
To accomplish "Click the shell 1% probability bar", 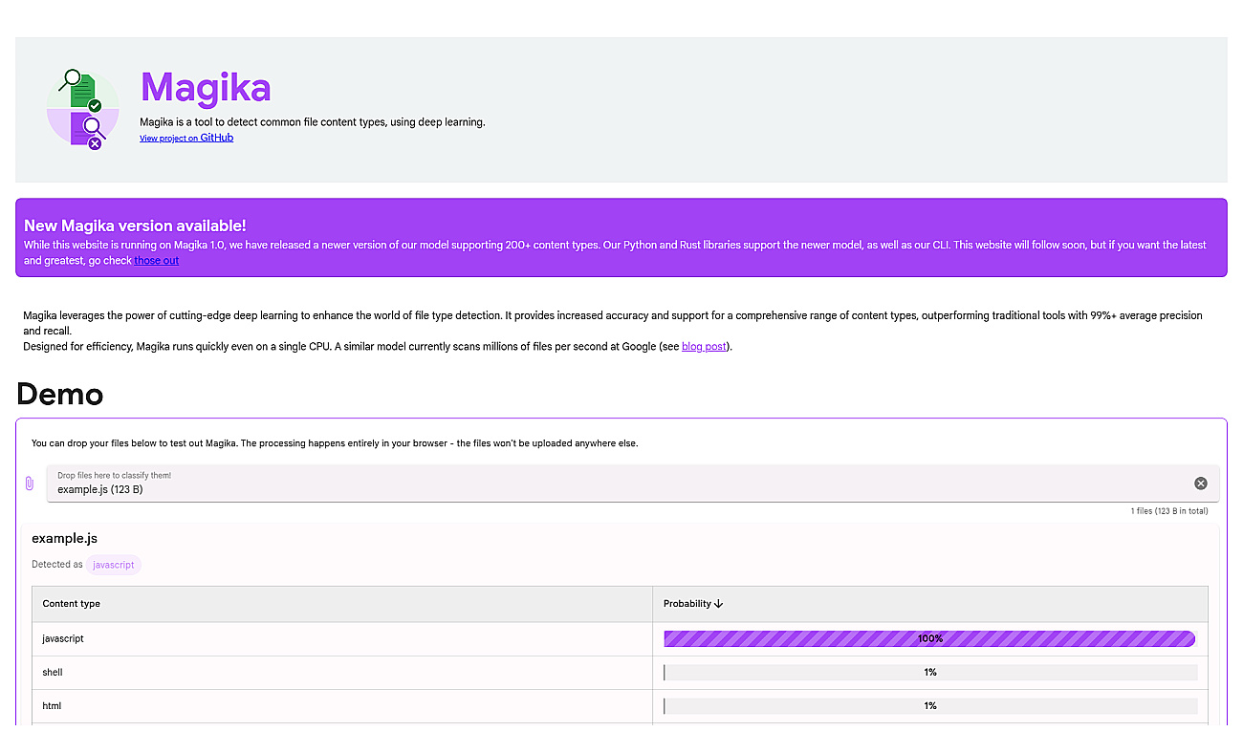I will 930,673.
